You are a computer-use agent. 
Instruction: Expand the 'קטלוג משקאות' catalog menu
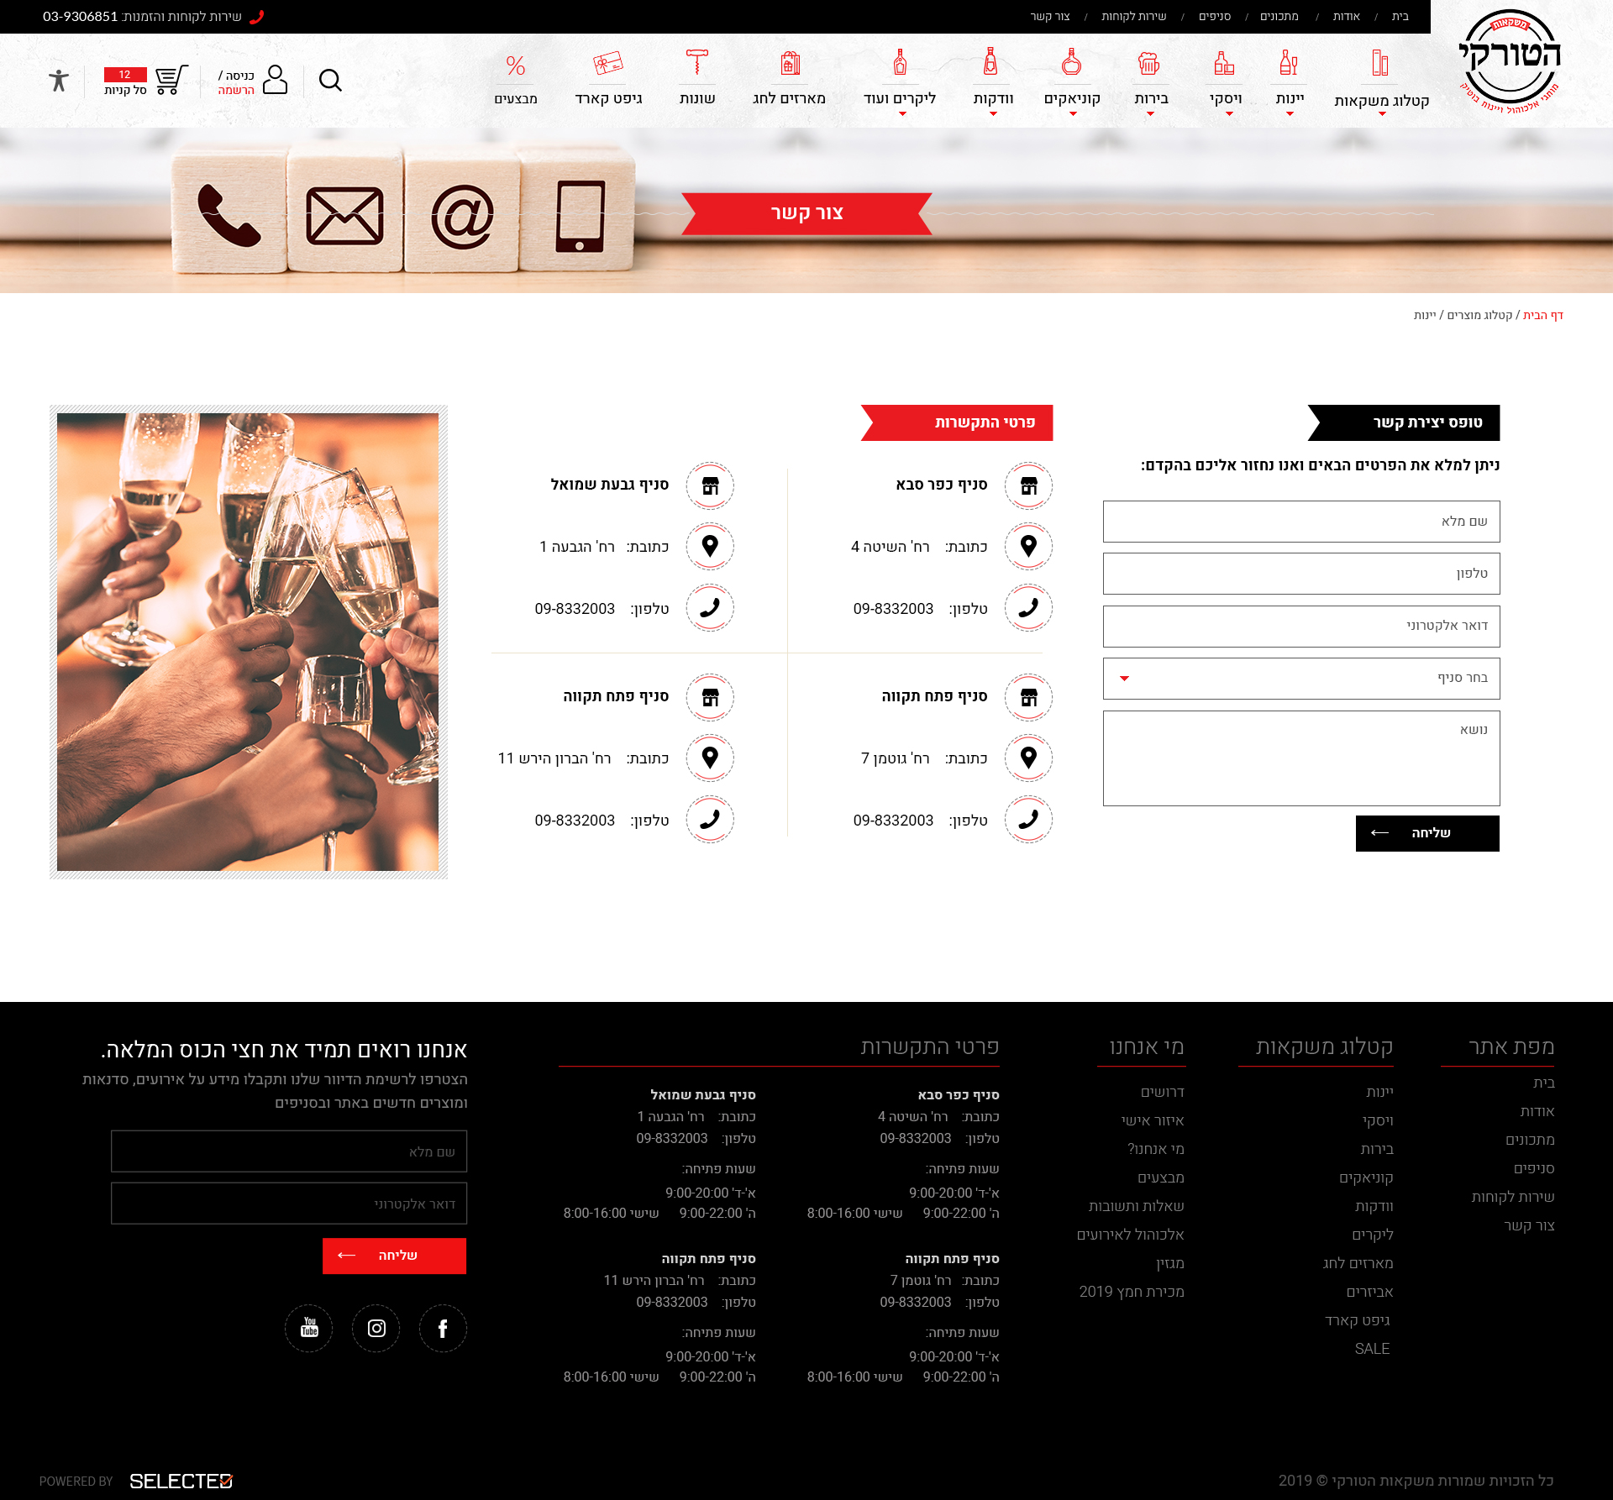tap(1381, 102)
